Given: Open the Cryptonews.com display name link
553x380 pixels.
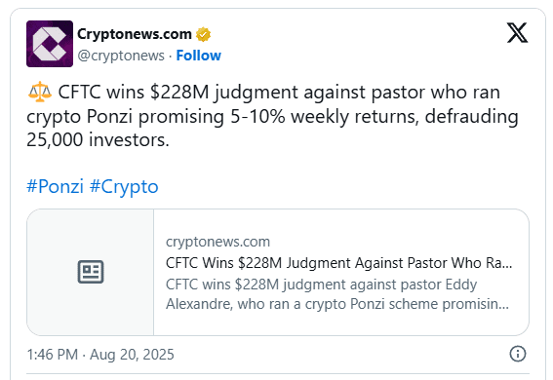Looking at the screenshot, I should 135,34.
